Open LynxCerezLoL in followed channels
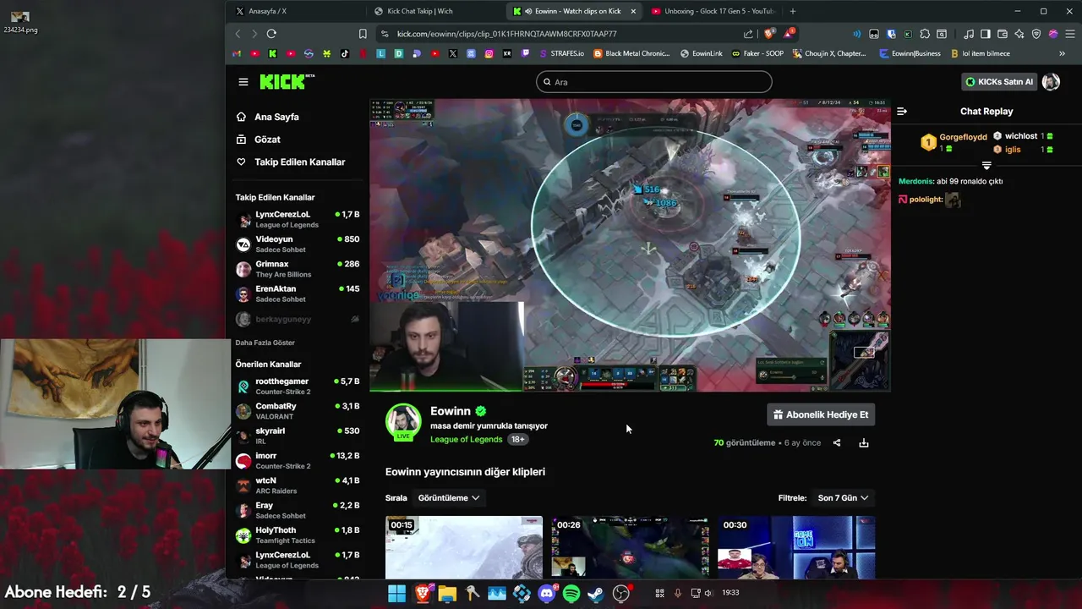 [298, 220]
